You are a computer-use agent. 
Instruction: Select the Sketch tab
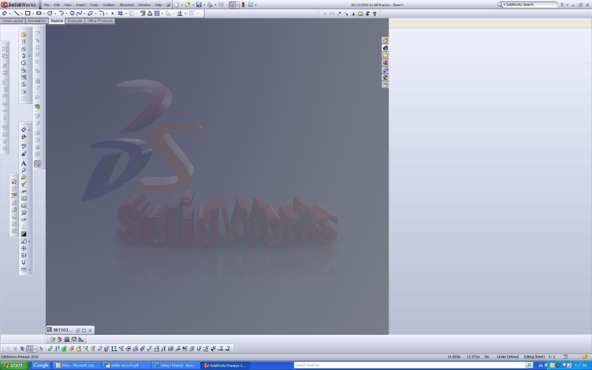pos(57,21)
